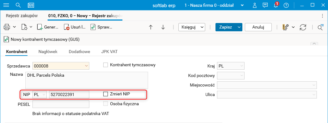
Task: Open the hamburger main menu
Action: [x=6, y=5]
